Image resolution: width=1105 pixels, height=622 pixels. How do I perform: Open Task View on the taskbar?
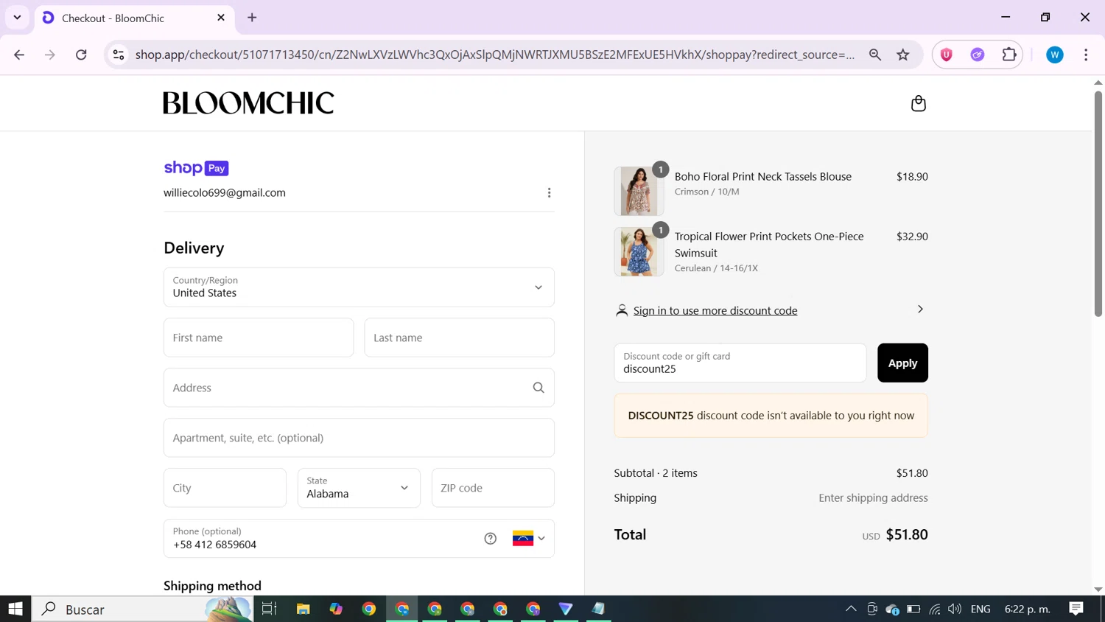coord(269,609)
